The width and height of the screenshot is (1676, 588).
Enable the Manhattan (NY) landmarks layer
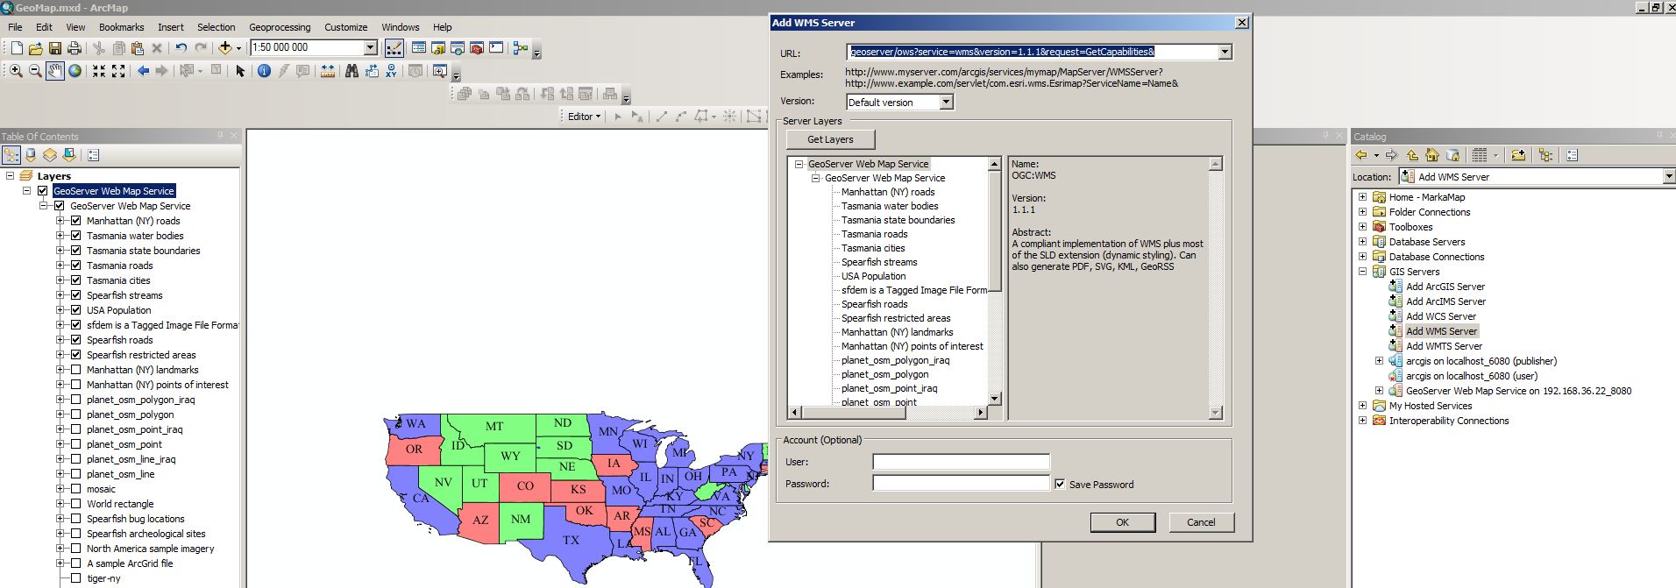76,370
